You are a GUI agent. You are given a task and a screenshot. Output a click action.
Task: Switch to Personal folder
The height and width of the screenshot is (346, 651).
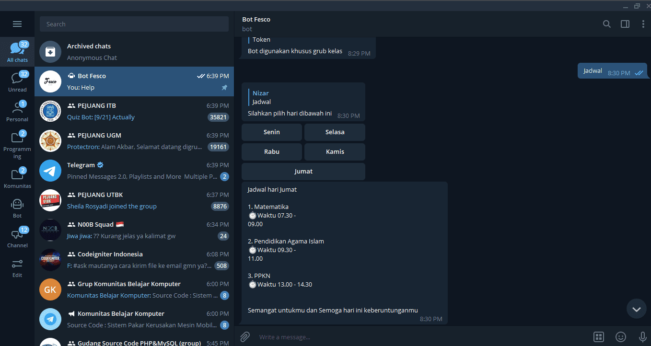(x=17, y=112)
